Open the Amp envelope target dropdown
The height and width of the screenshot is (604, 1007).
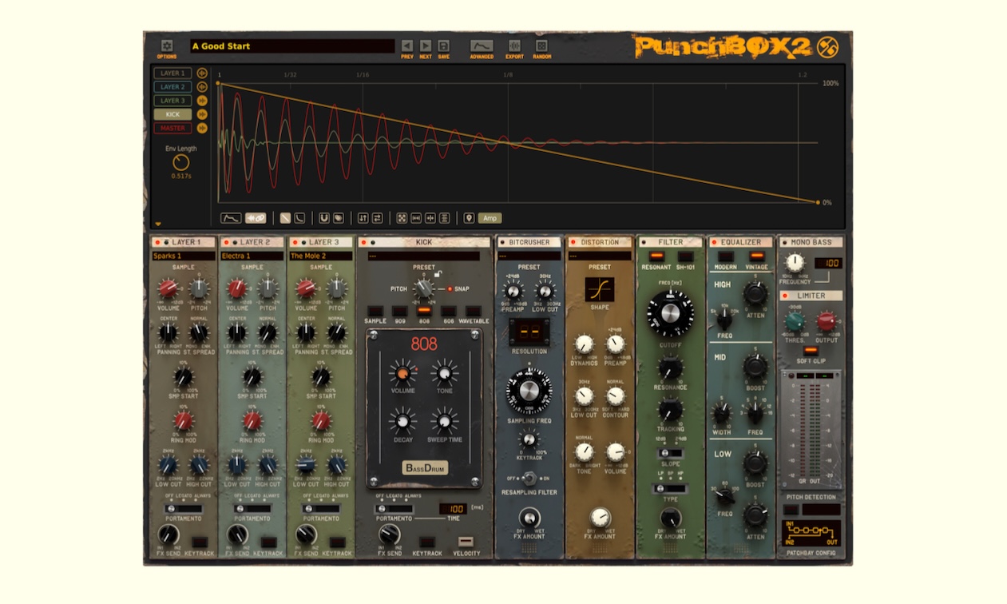point(490,217)
